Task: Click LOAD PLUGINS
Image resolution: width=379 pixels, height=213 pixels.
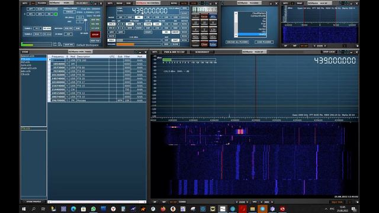Action: pyautogui.click(x=264, y=42)
